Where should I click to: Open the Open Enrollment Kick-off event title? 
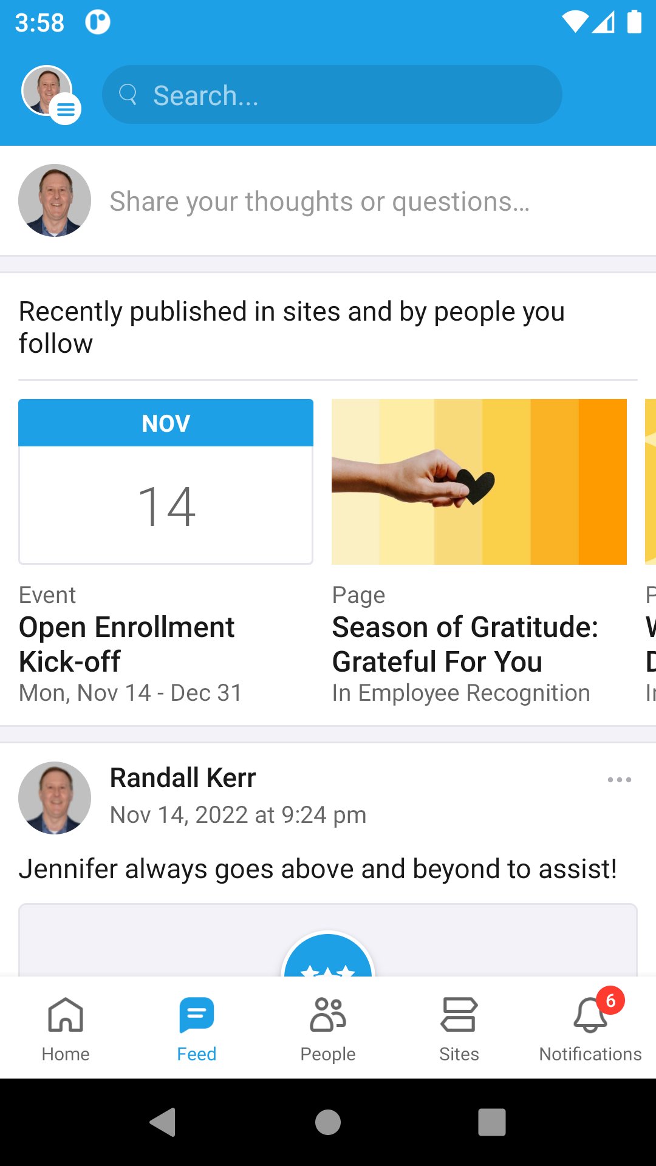click(126, 644)
